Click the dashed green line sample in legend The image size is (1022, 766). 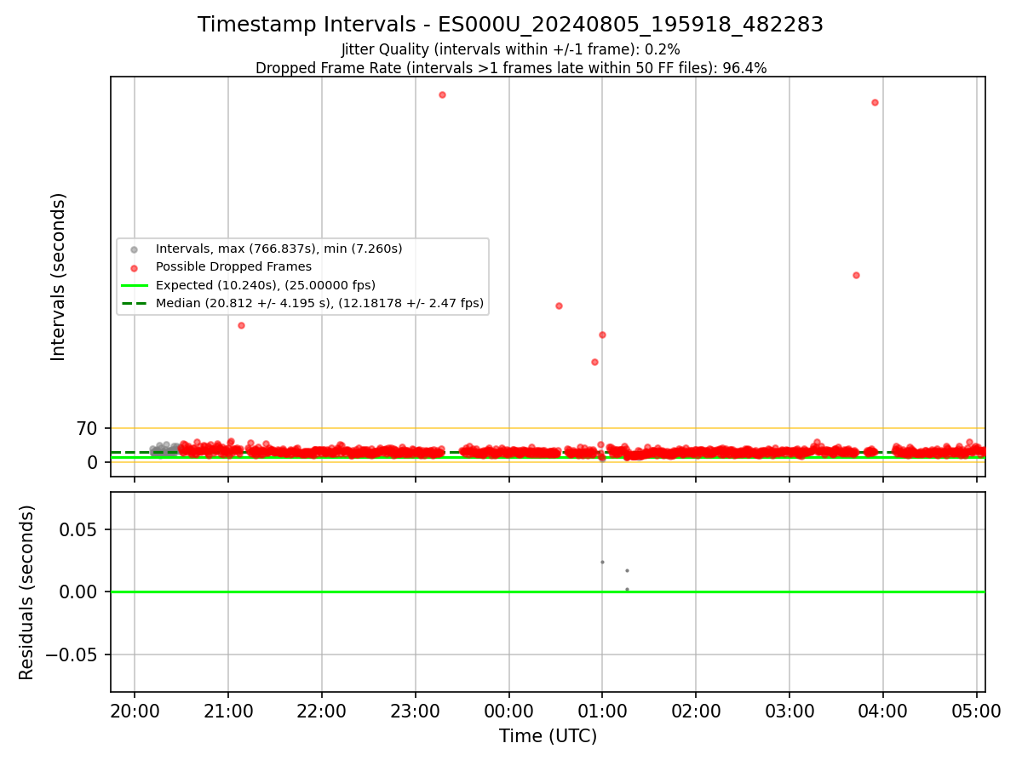click(135, 303)
